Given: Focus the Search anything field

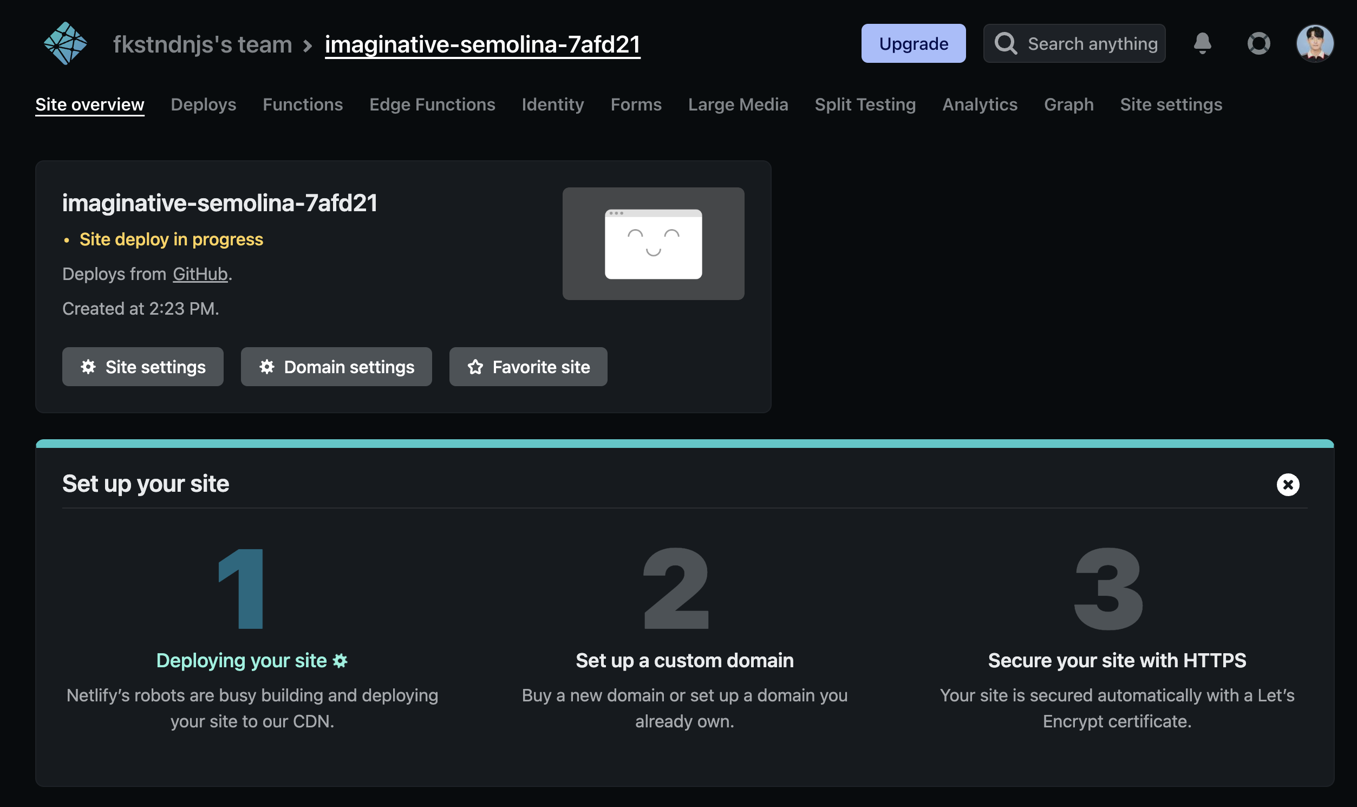Looking at the screenshot, I should tap(1092, 43).
